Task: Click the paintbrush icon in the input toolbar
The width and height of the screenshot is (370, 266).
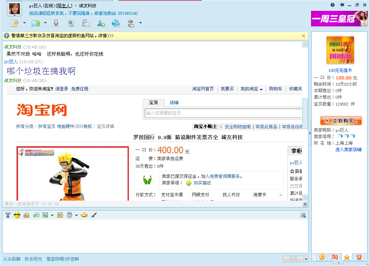Action: tap(93, 215)
